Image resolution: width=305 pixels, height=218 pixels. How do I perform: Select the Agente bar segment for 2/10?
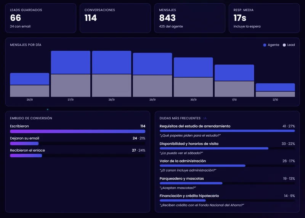click(275, 87)
